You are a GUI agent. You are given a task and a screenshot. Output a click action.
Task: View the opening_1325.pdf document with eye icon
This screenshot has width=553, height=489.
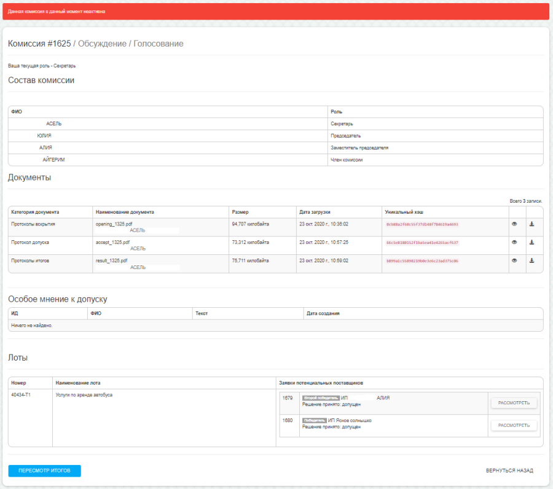tap(514, 224)
